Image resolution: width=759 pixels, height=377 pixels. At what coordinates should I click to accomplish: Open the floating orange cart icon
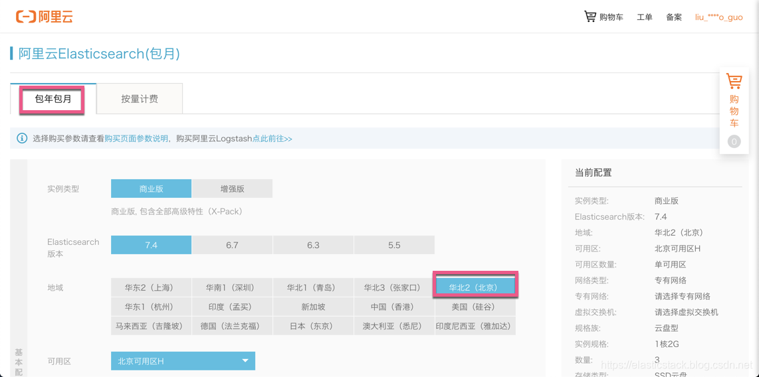[734, 81]
